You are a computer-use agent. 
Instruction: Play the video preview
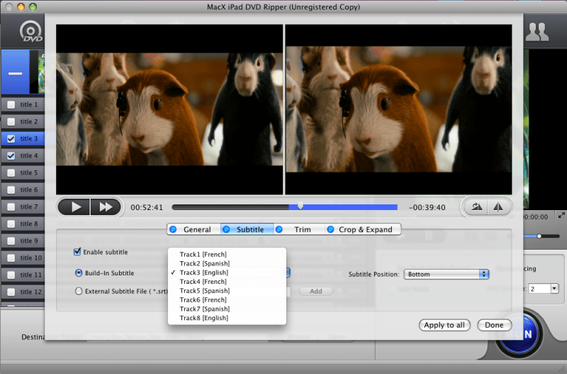pos(74,207)
